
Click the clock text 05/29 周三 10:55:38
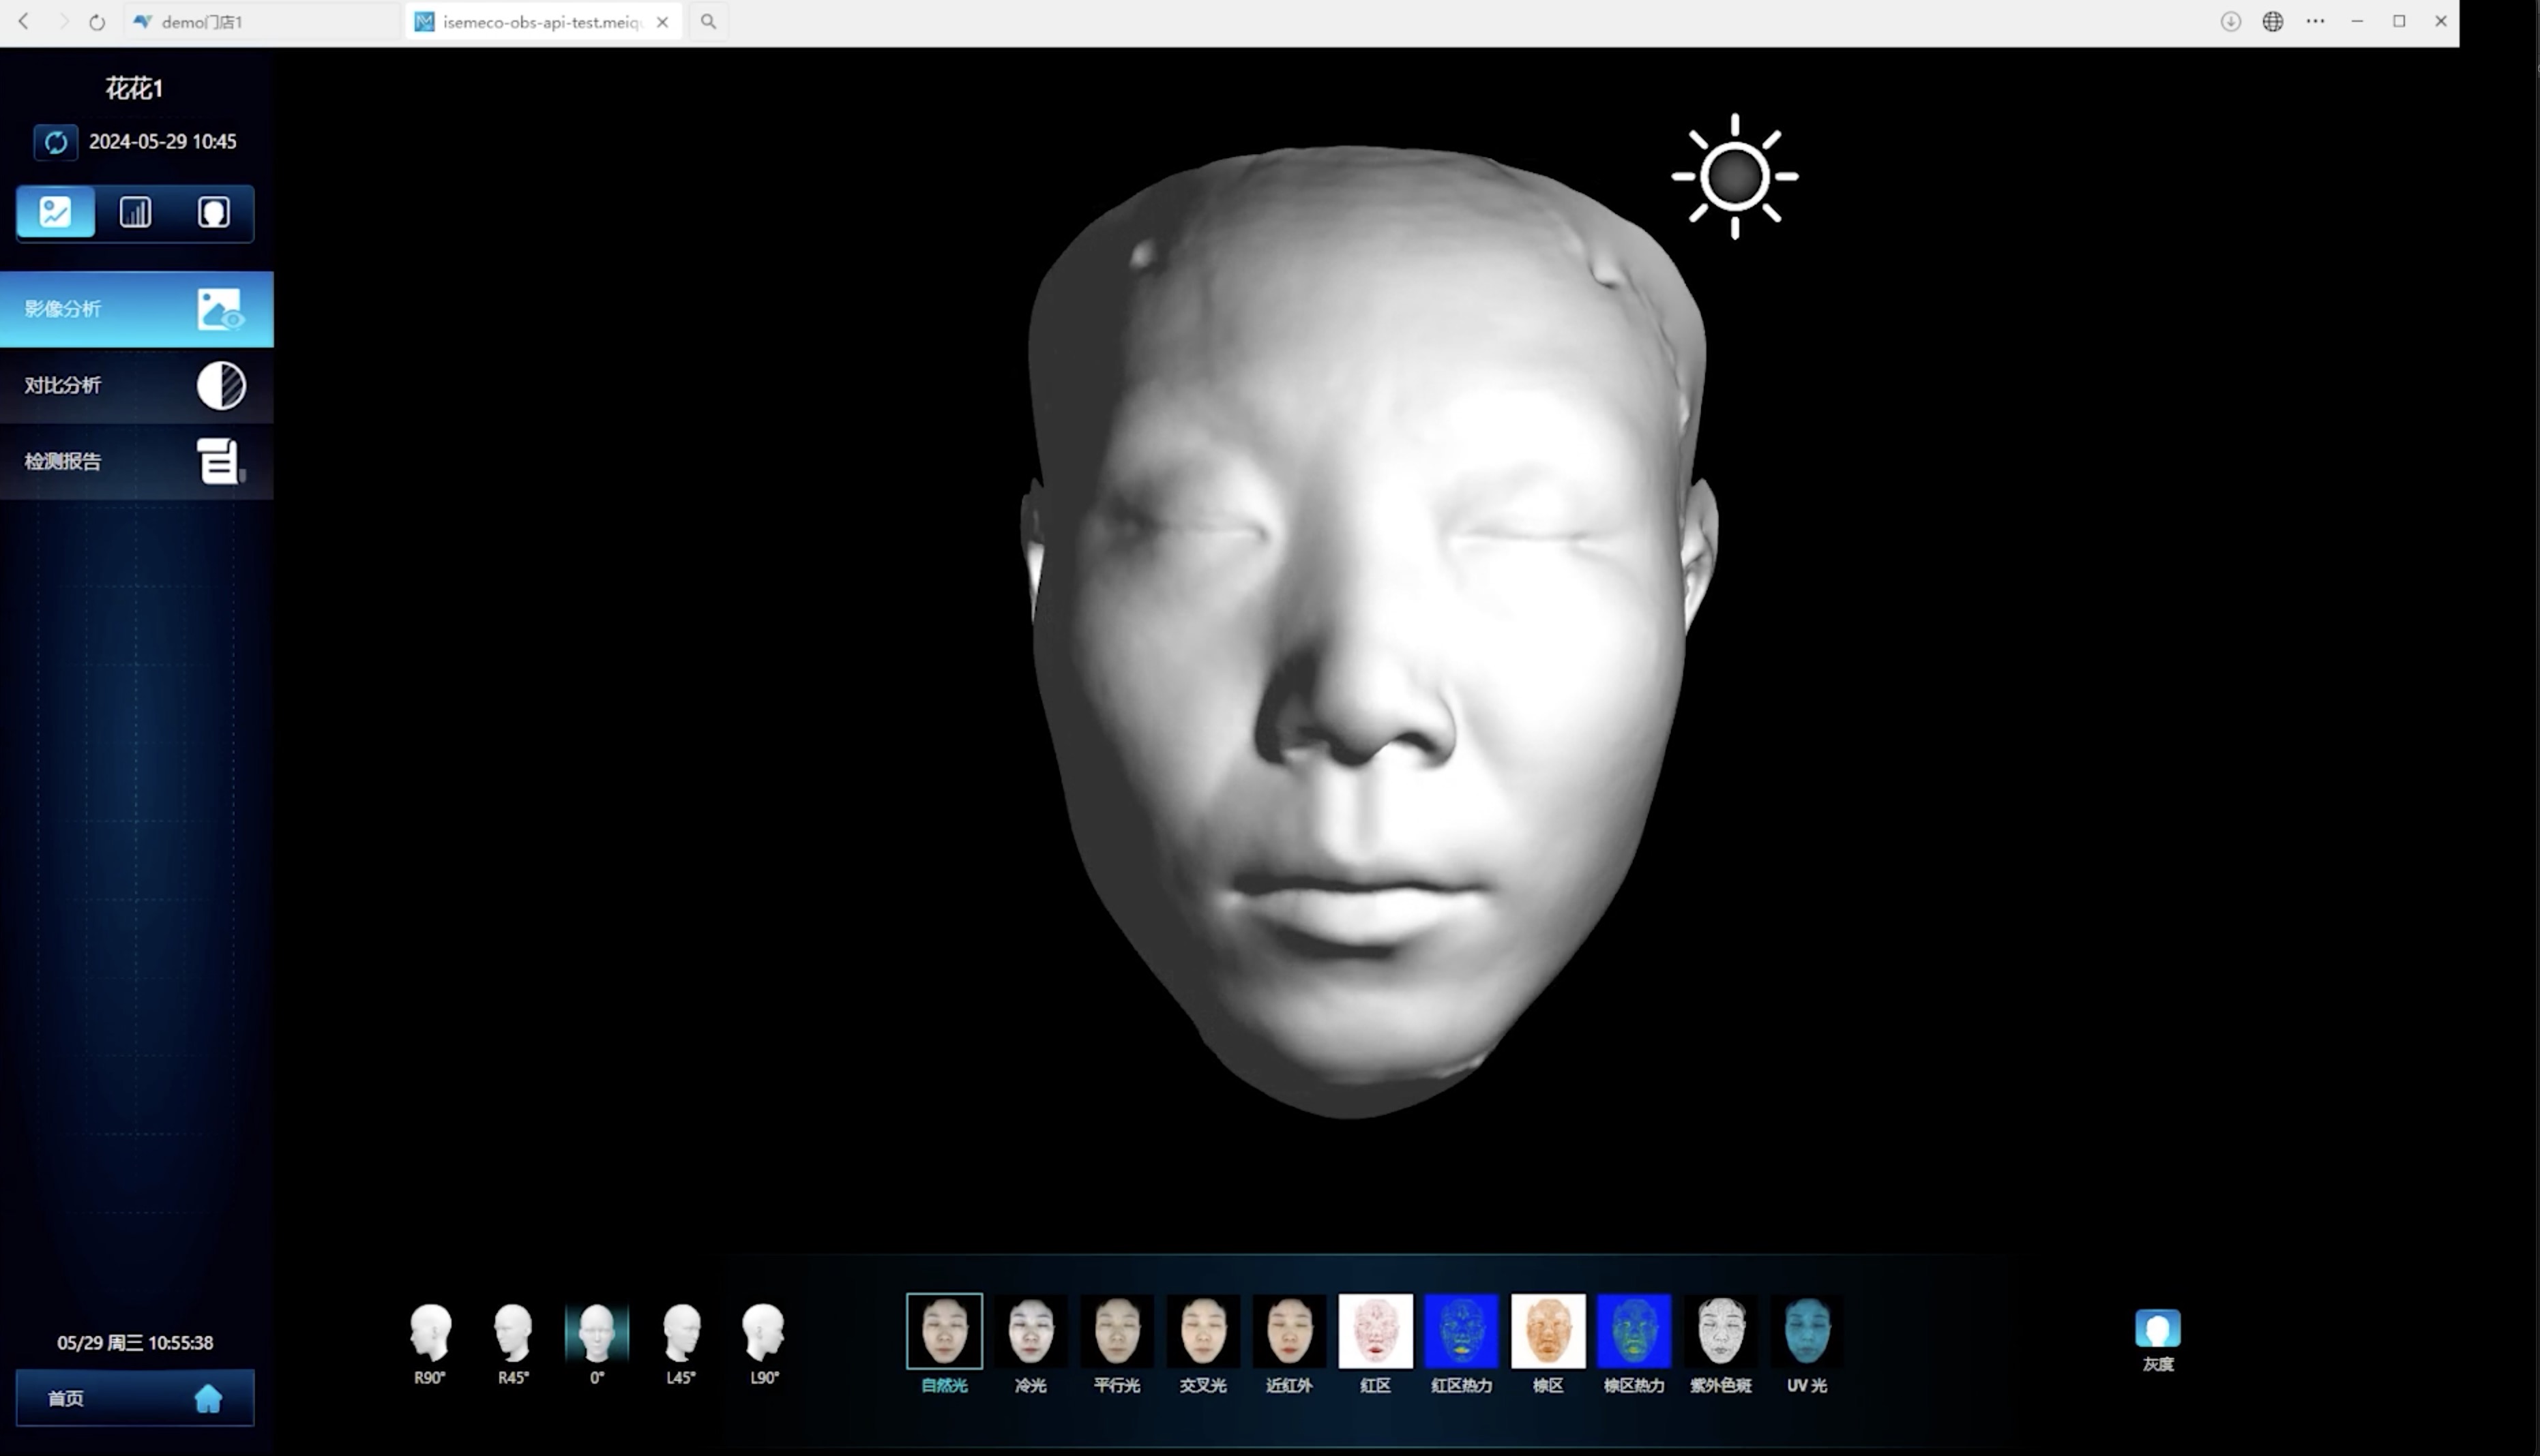(135, 1342)
